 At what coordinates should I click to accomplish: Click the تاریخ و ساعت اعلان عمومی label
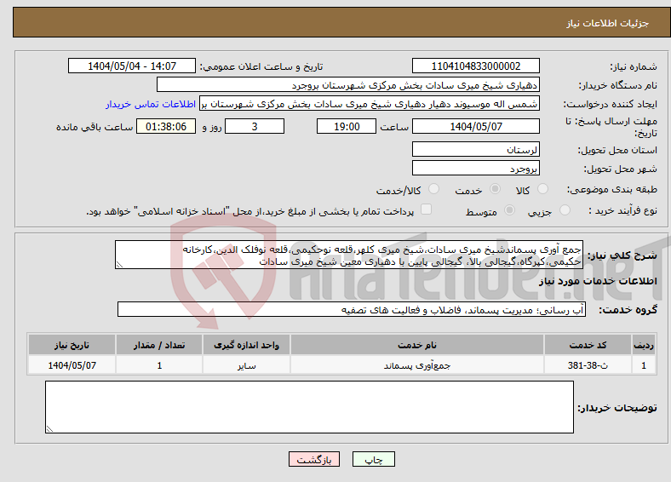point(261,66)
